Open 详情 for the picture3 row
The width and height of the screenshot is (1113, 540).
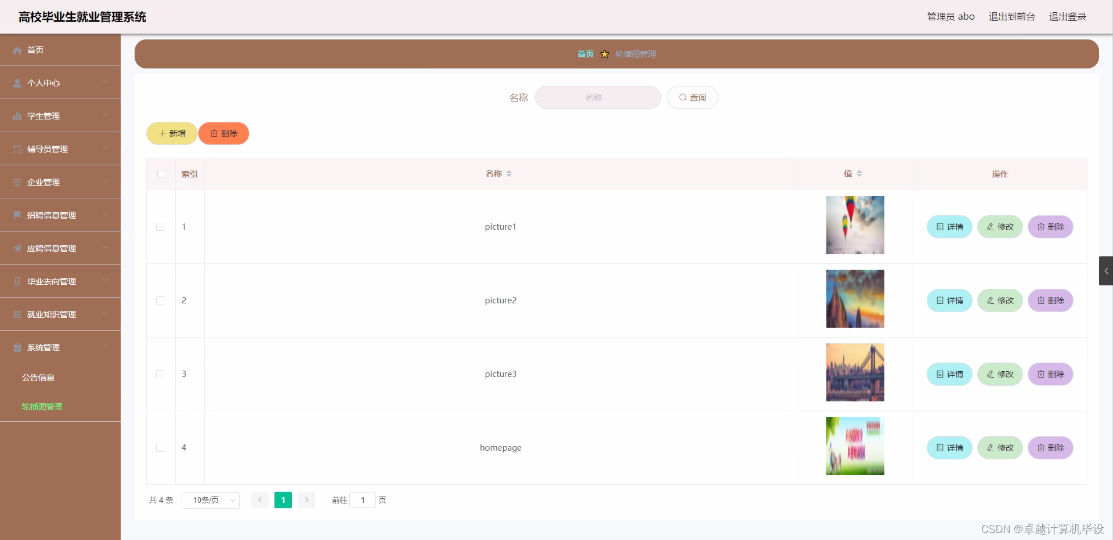click(x=949, y=374)
